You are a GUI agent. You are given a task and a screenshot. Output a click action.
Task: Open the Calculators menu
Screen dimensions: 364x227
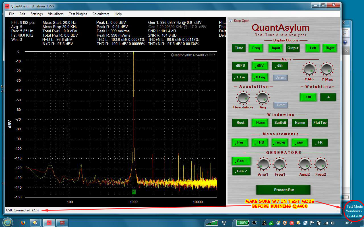click(101, 14)
